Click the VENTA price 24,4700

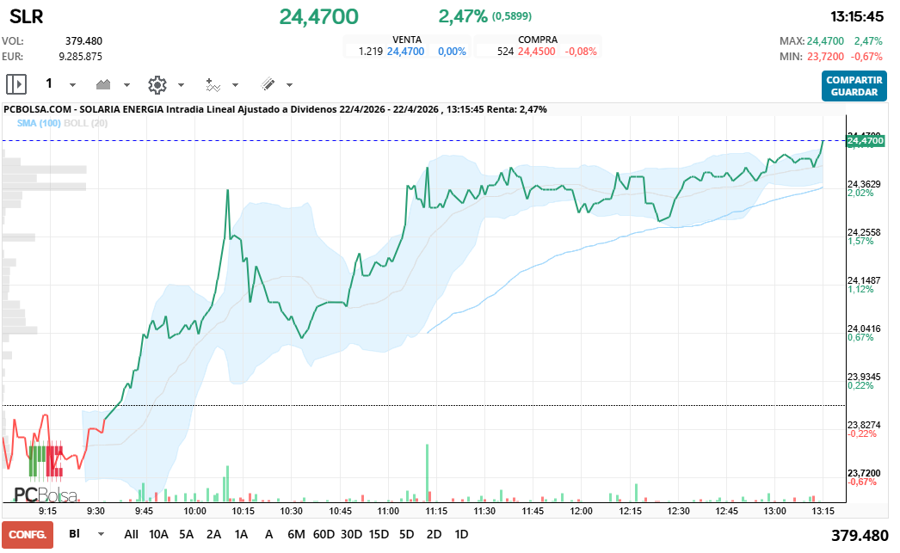405,52
